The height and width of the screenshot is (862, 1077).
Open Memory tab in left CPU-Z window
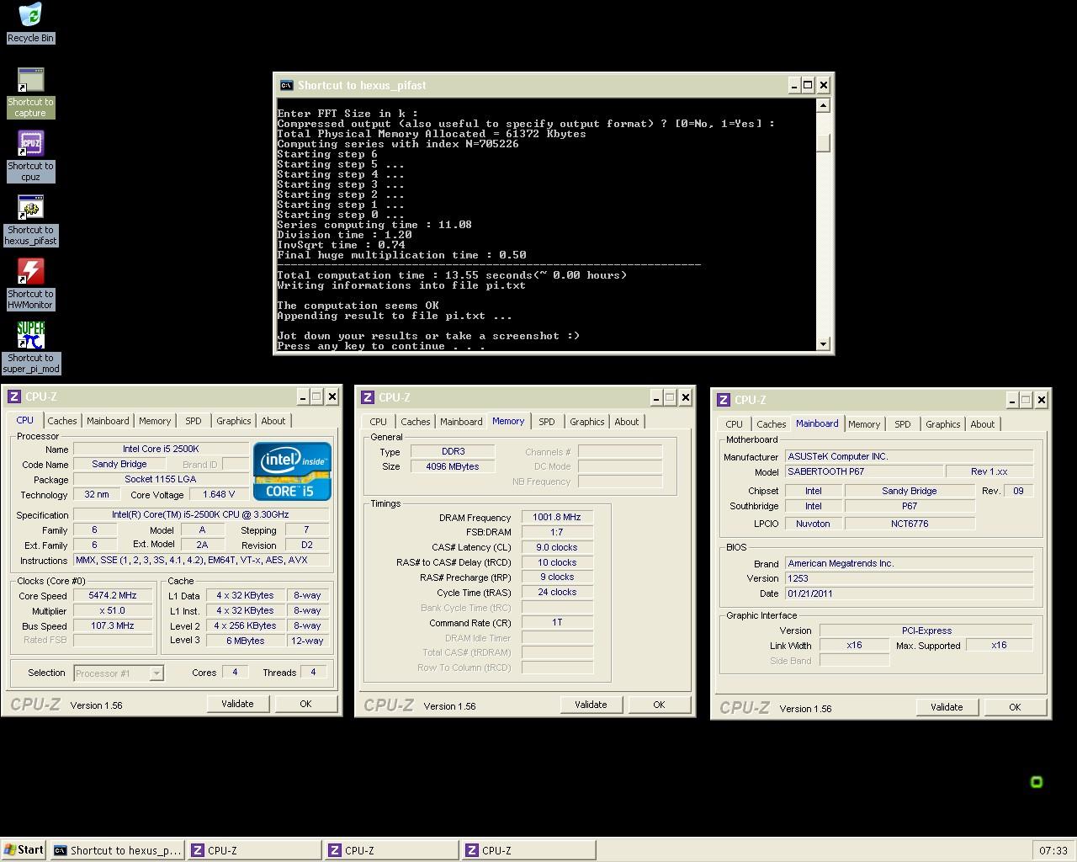(155, 421)
